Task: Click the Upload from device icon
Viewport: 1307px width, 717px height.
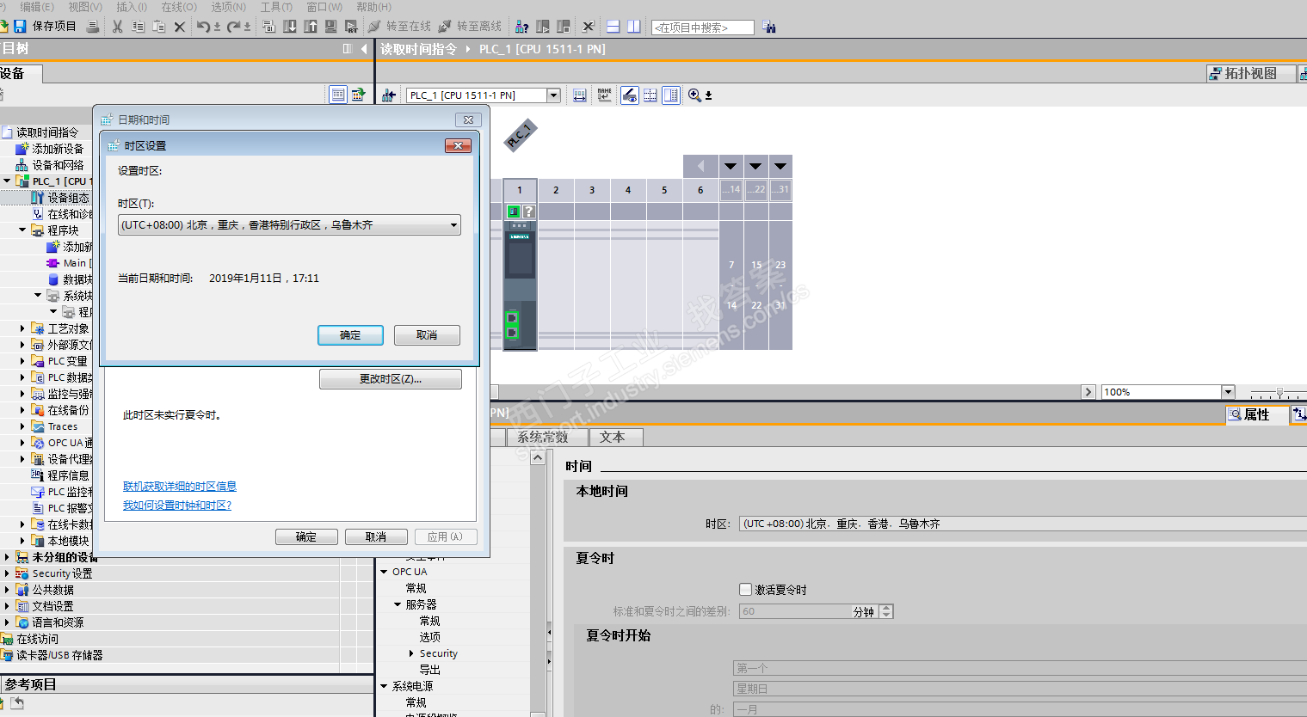Action: pyautogui.click(x=311, y=27)
